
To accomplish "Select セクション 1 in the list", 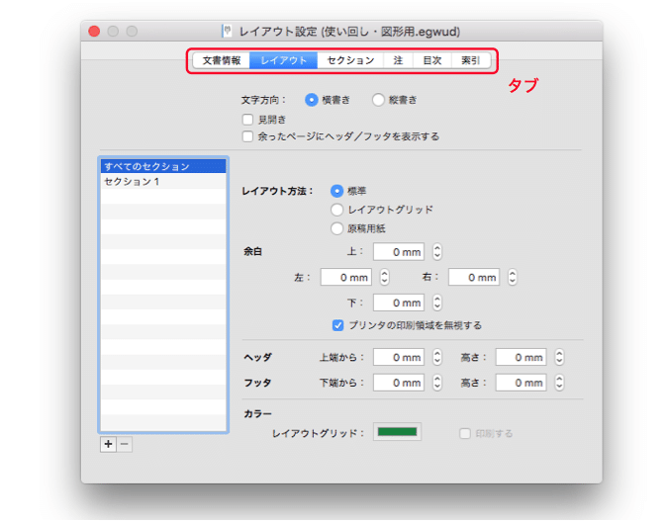I will pos(163,182).
